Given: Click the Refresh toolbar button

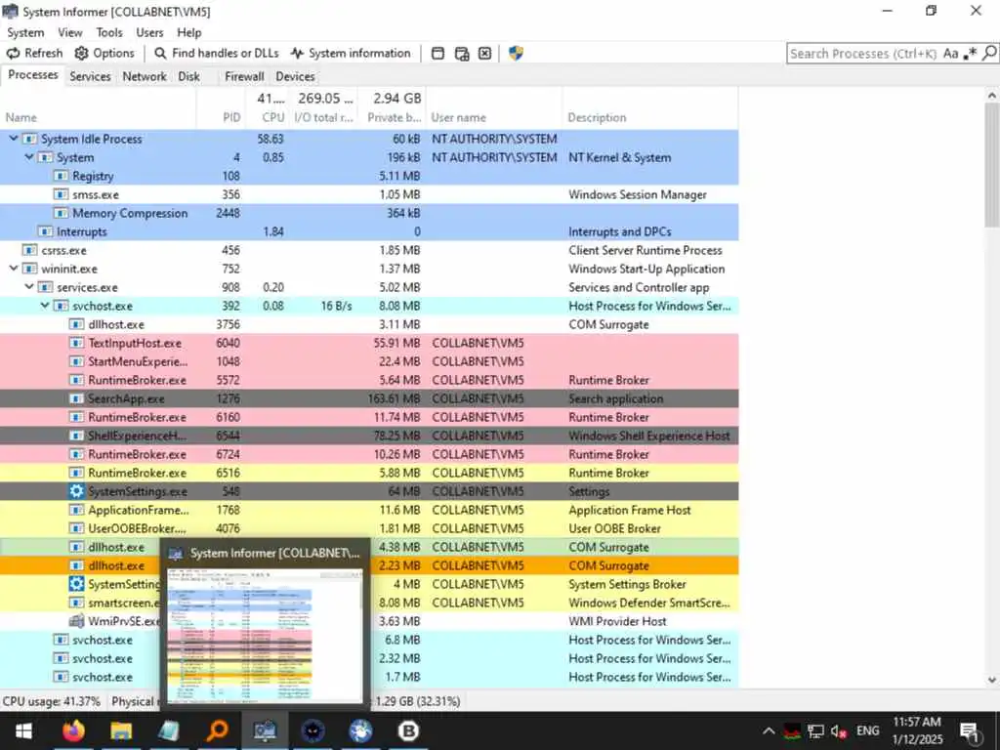Looking at the screenshot, I should click(34, 54).
